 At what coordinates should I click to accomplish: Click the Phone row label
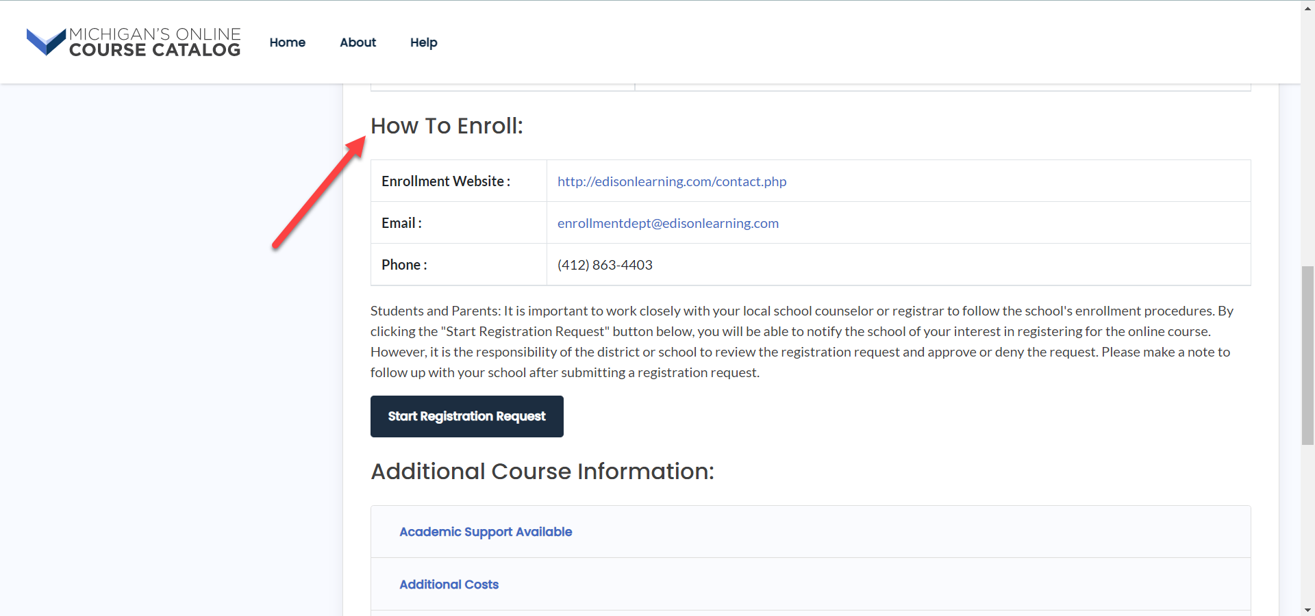tap(403, 264)
